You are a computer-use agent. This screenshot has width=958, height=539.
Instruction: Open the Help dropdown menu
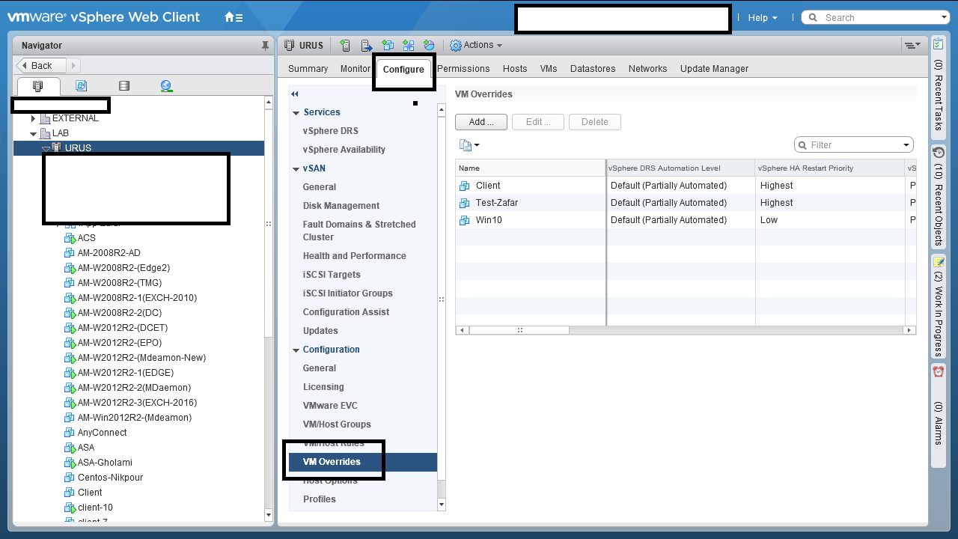pyautogui.click(x=763, y=18)
